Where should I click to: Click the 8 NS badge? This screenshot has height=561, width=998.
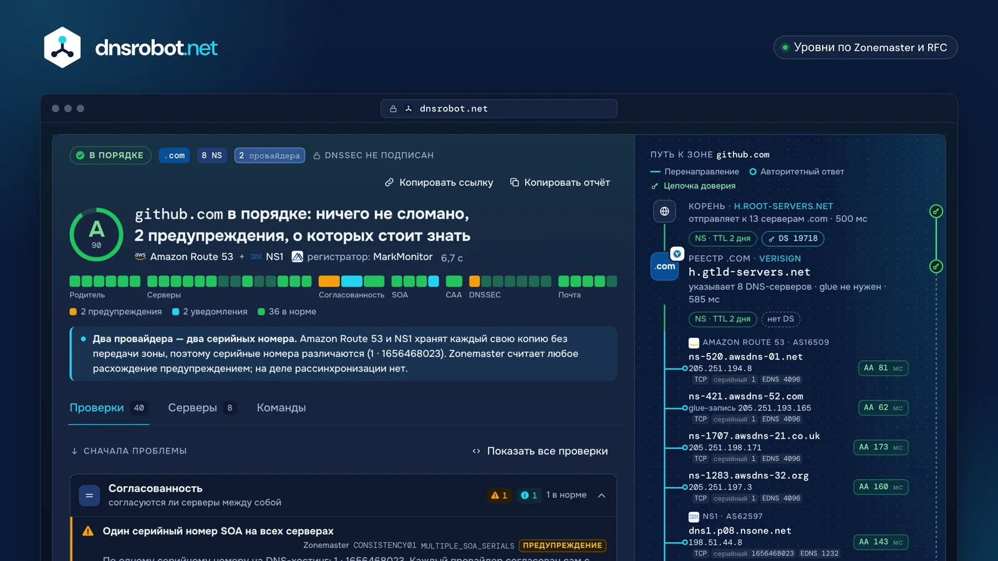click(x=212, y=155)
